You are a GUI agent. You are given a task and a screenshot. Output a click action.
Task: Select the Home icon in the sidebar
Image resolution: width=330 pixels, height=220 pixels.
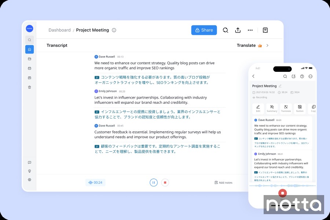[x=29, y=49]
